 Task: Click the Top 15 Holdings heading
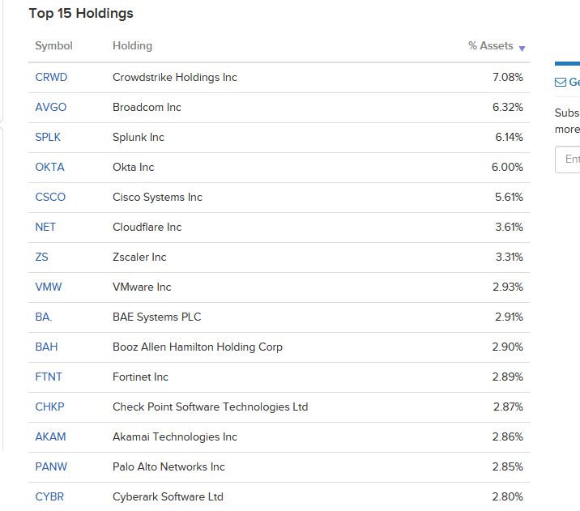pos(81,14)
